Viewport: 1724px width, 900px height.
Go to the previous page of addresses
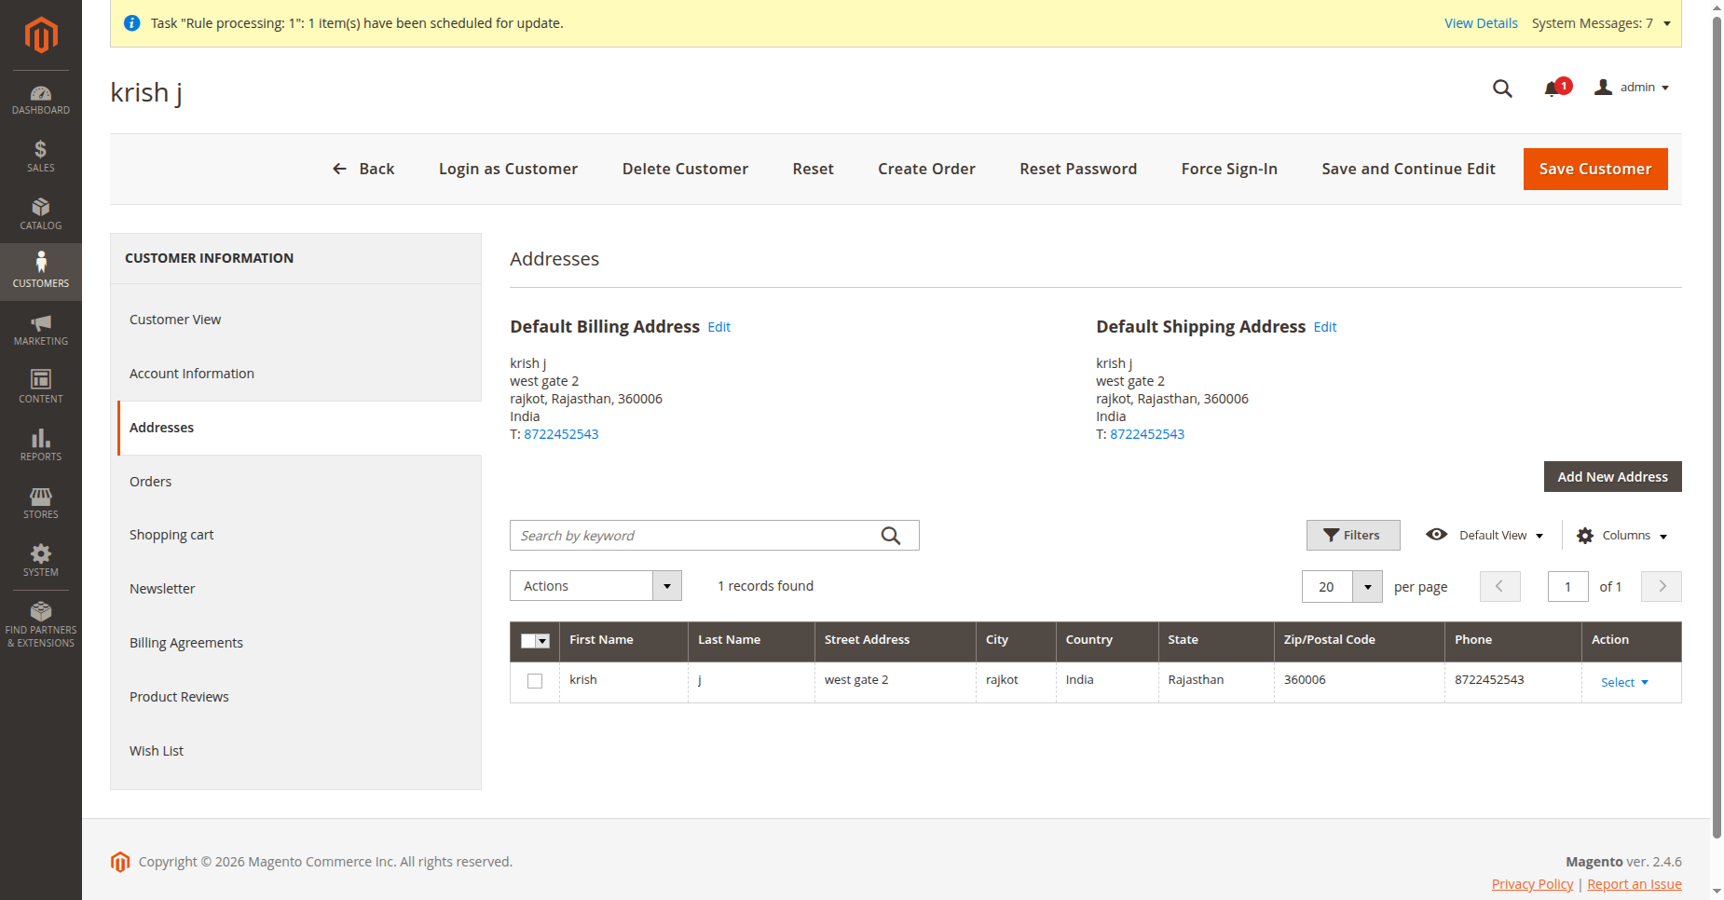point(1500,587)
